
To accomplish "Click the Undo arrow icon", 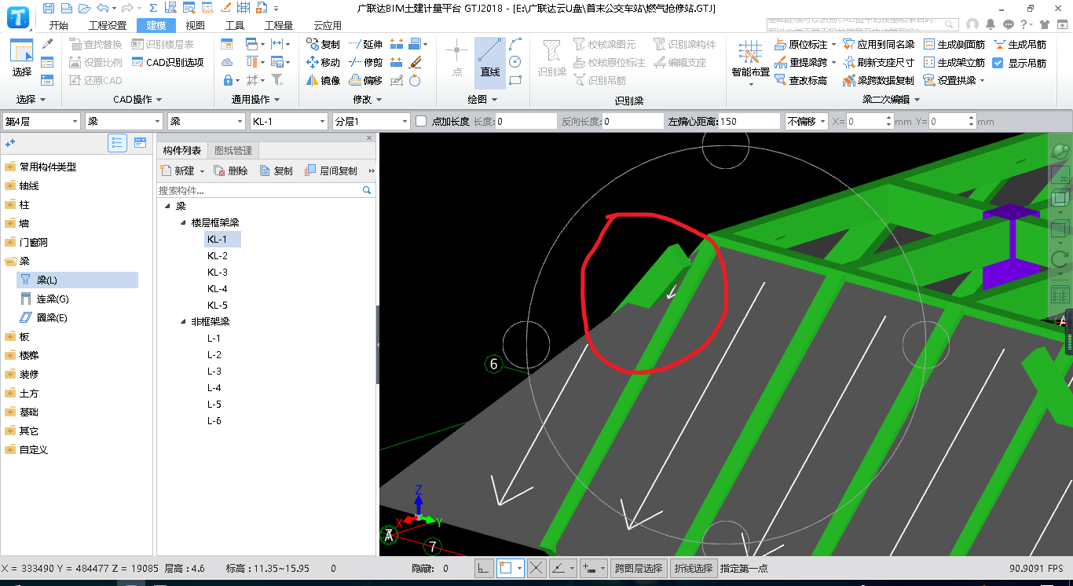I will point(103,8).
